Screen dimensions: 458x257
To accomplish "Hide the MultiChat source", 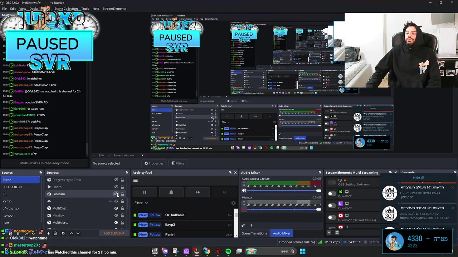I will coord(116,208).
